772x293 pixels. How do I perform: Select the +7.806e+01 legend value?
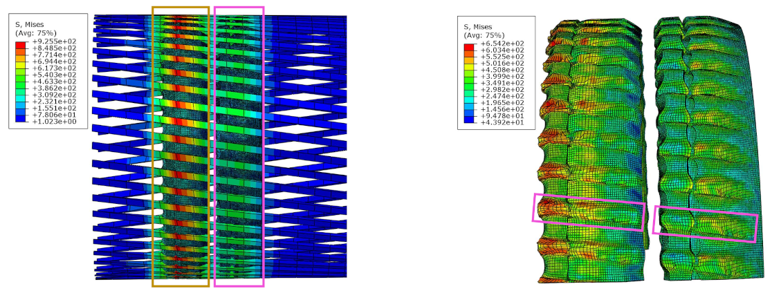(x=53, y=115)
